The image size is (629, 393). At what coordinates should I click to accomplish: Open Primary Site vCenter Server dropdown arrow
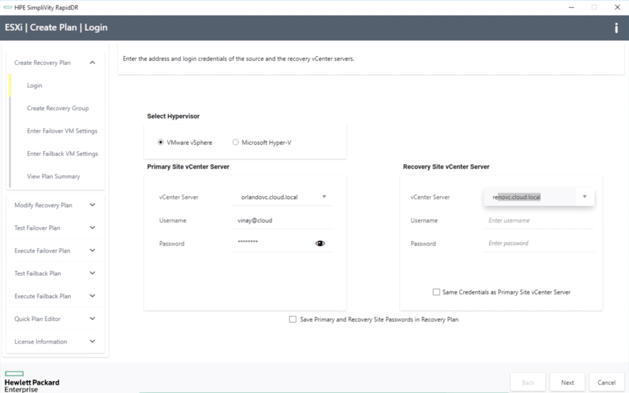click(x=324, y=196)
